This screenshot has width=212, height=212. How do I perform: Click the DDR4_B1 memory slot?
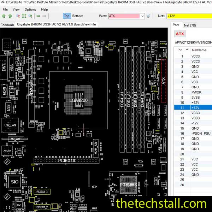click(136, 99)
